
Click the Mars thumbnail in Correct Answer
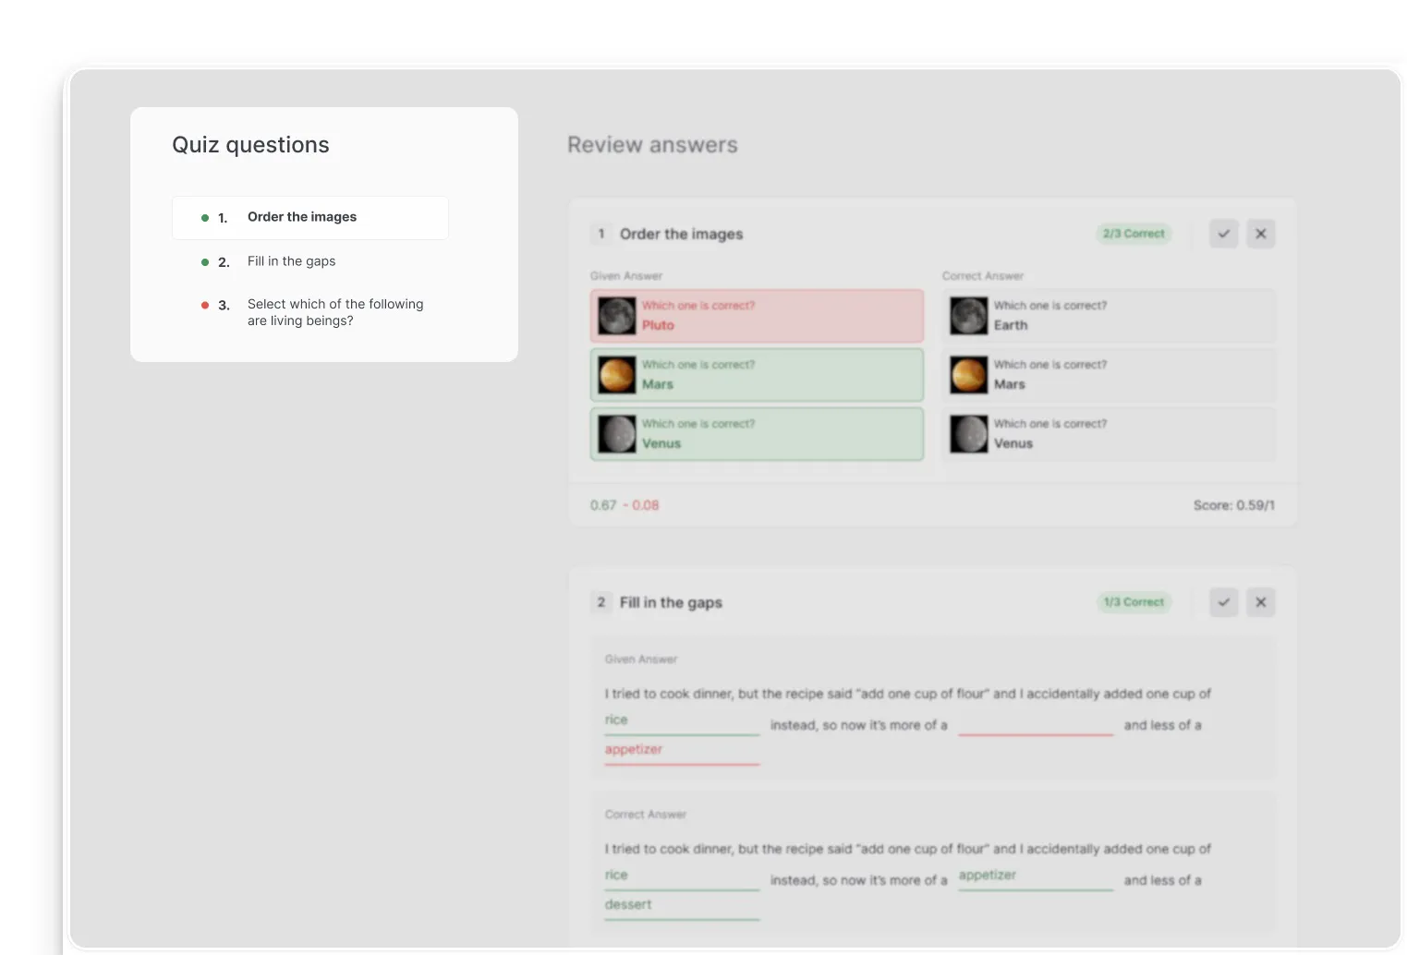969,375
